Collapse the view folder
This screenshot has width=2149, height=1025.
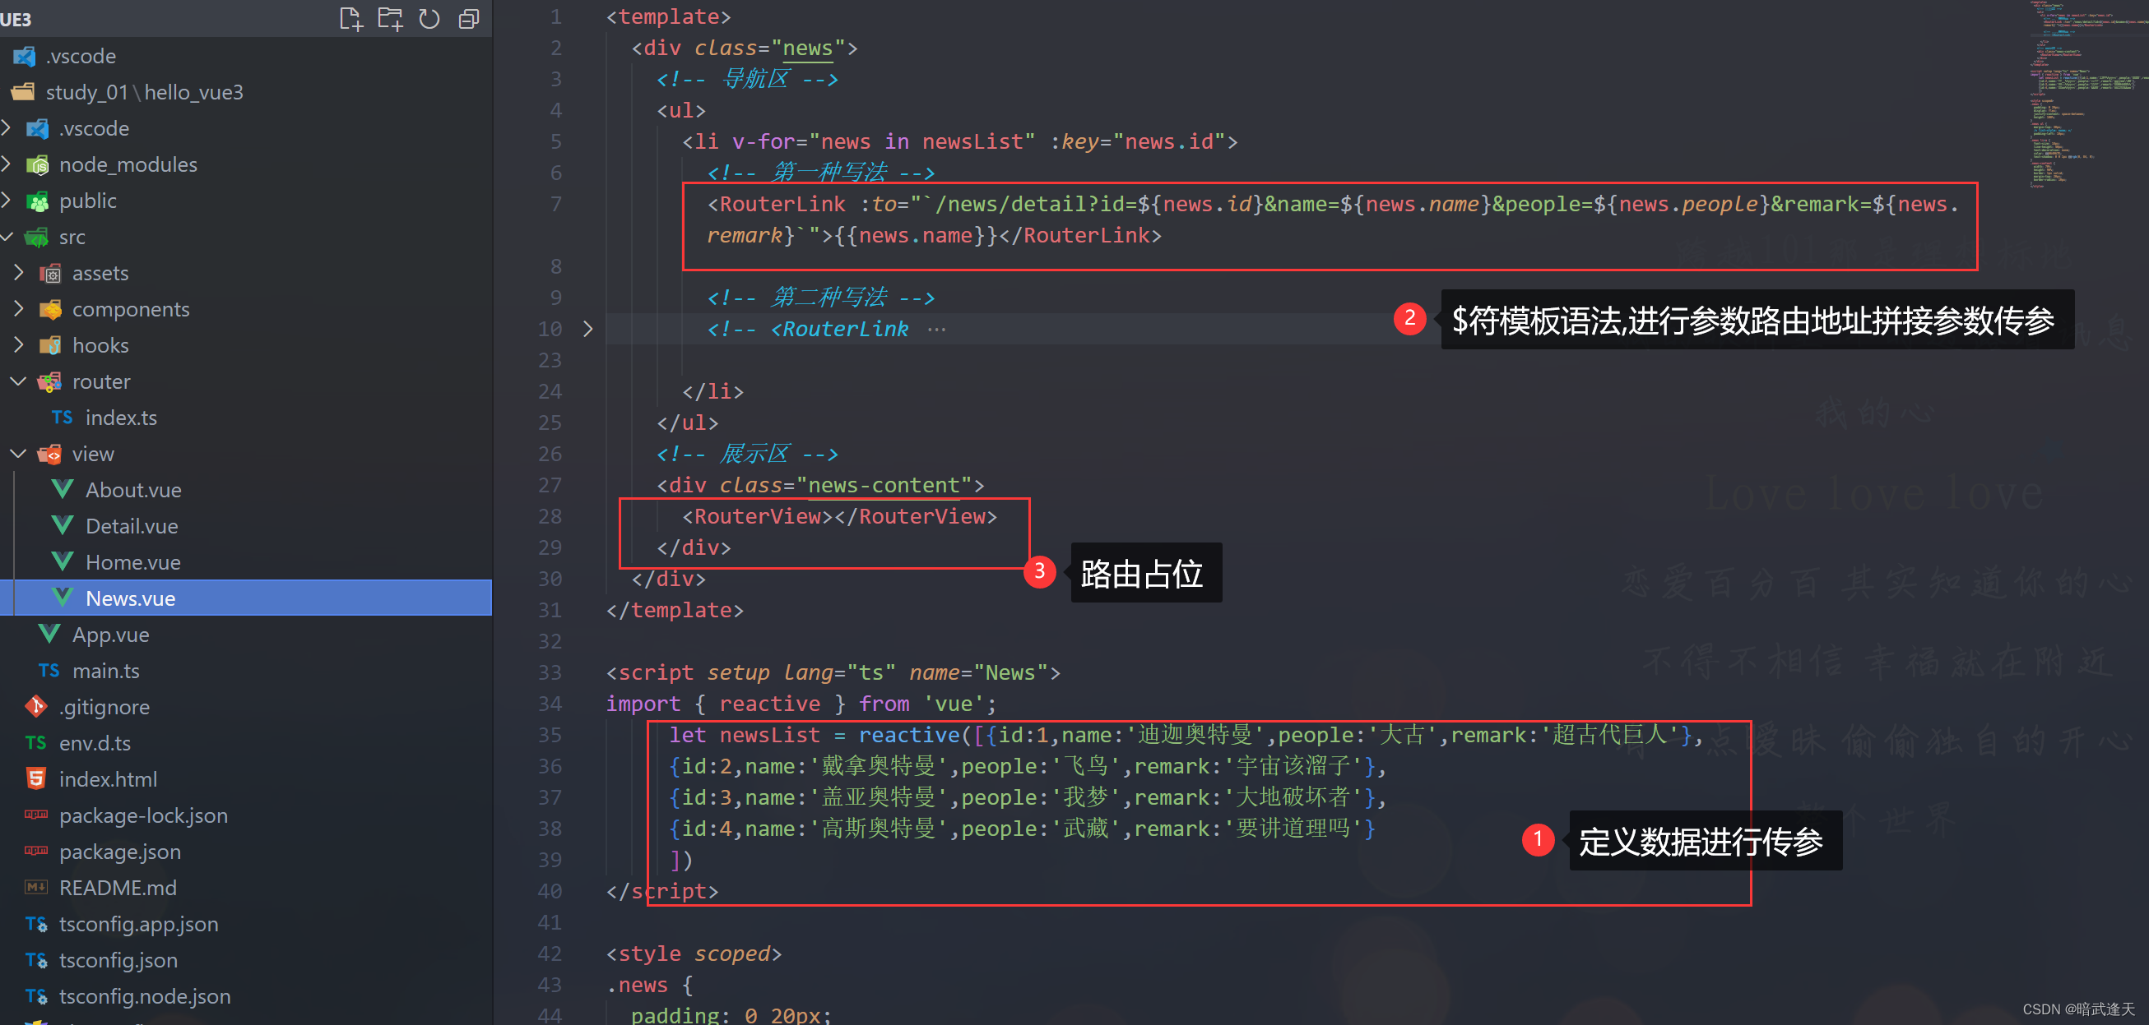pyautogui.click(x=18, y=454)
